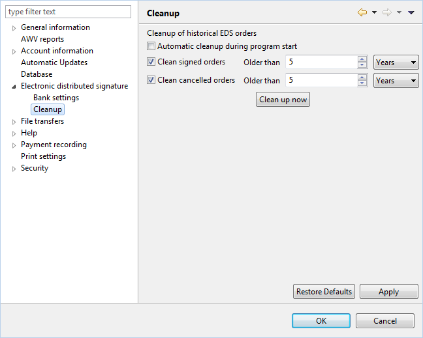Uncheck the Clean signed orders checkbox
The image size is (423, 338).
tap(151, 62)
